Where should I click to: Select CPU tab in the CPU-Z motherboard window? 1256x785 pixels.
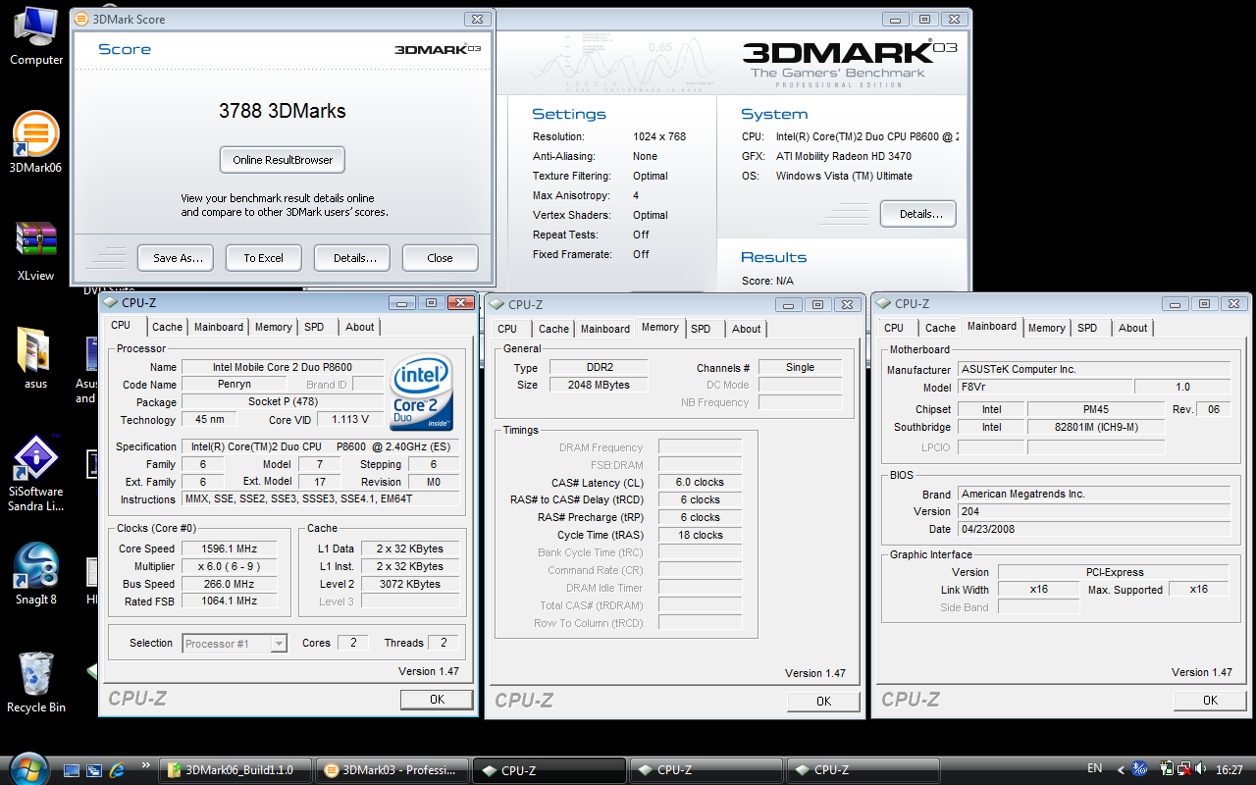pos(894,328)
